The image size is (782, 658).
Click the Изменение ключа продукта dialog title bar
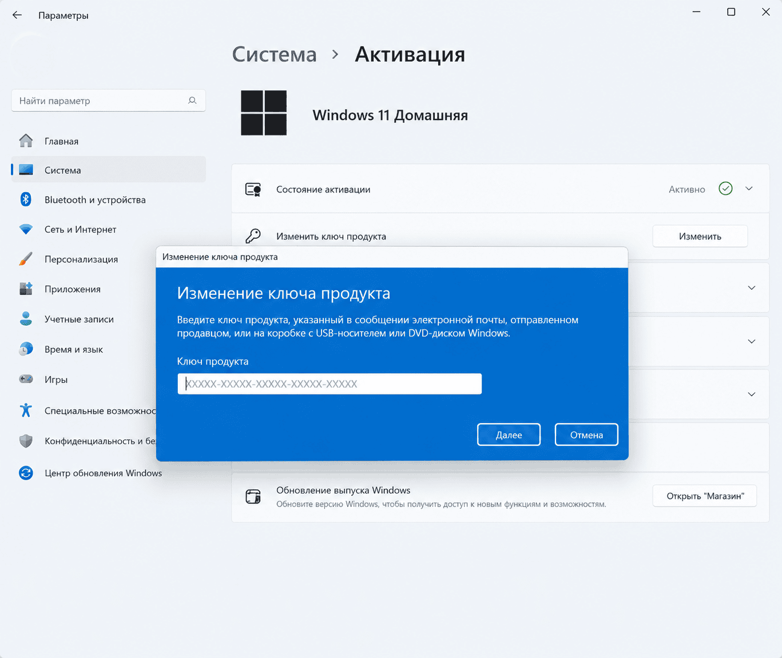(x=392, y=257)
